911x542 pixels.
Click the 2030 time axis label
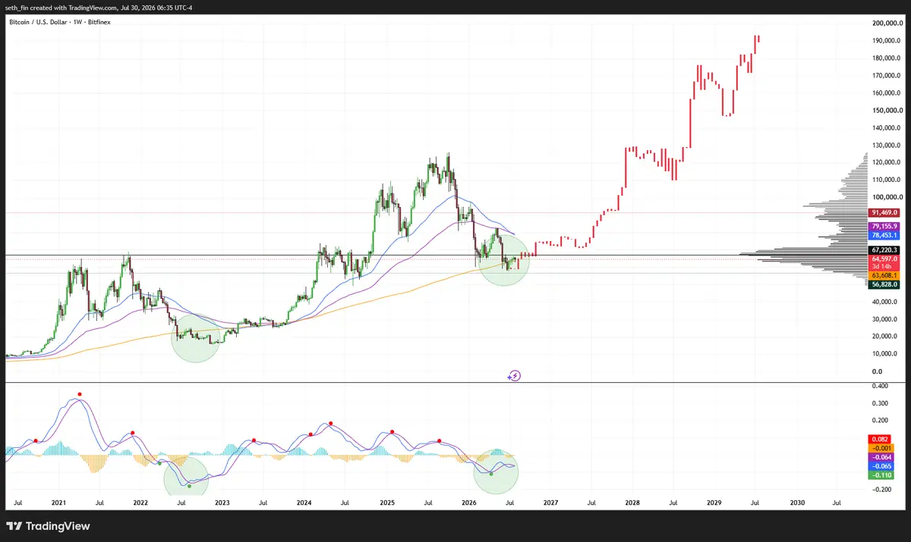tap(797, 503)
